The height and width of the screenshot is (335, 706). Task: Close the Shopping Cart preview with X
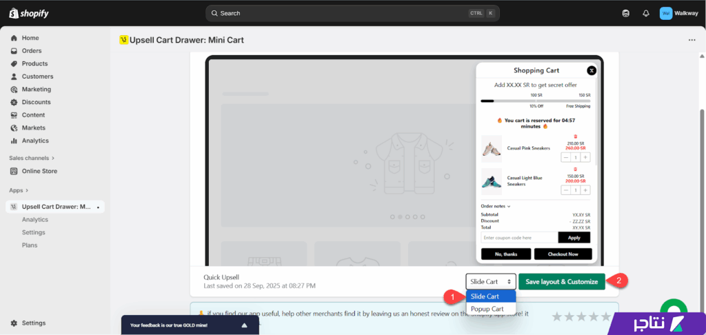(591, 70)
